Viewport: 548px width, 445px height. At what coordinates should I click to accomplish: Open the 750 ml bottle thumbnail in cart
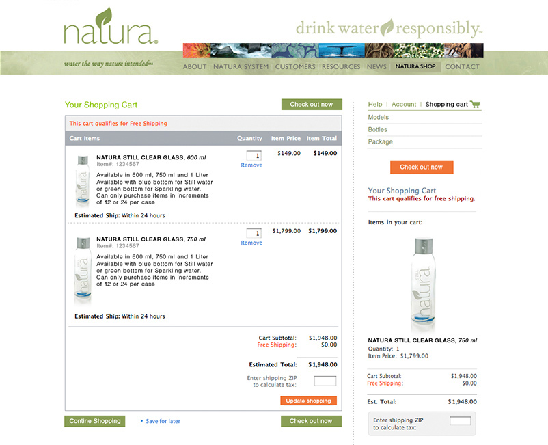[x=81, y=269]
